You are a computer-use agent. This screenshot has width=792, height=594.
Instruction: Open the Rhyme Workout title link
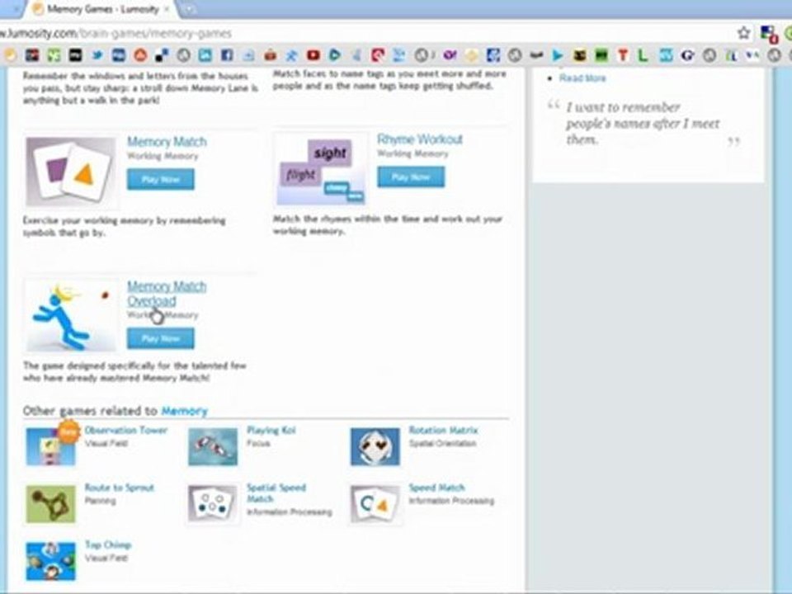[420, 139]
